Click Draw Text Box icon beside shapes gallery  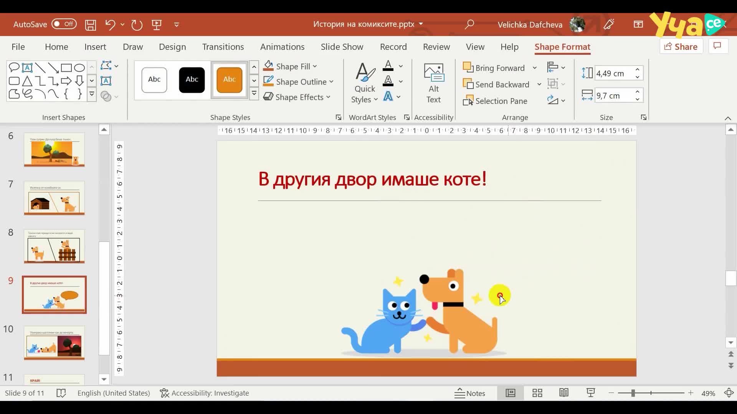coord(106,81)
